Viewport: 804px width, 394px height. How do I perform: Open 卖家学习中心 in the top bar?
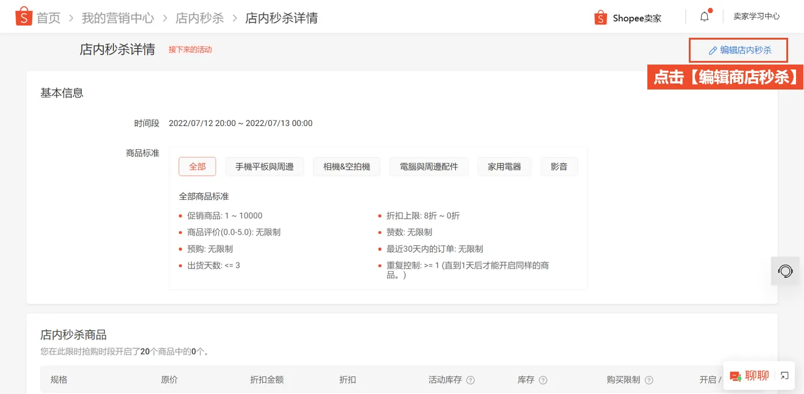[756, 16]
